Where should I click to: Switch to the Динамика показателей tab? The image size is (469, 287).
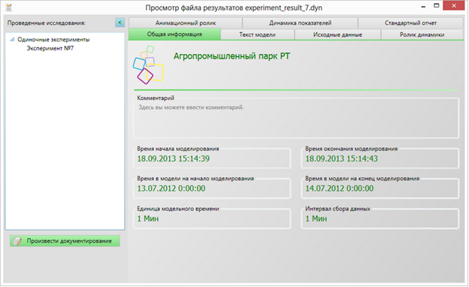[x=300, y=23]
